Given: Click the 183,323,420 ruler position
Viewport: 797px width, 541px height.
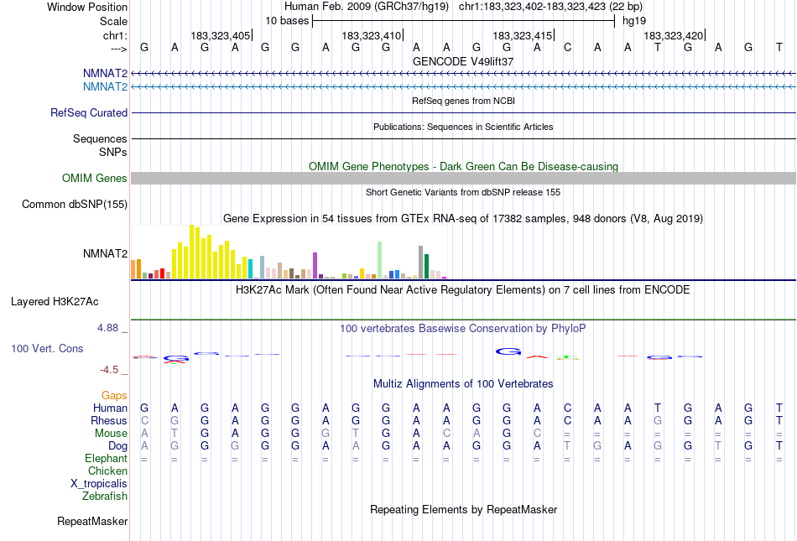Looking at the screenshot, I should (673, 35).
